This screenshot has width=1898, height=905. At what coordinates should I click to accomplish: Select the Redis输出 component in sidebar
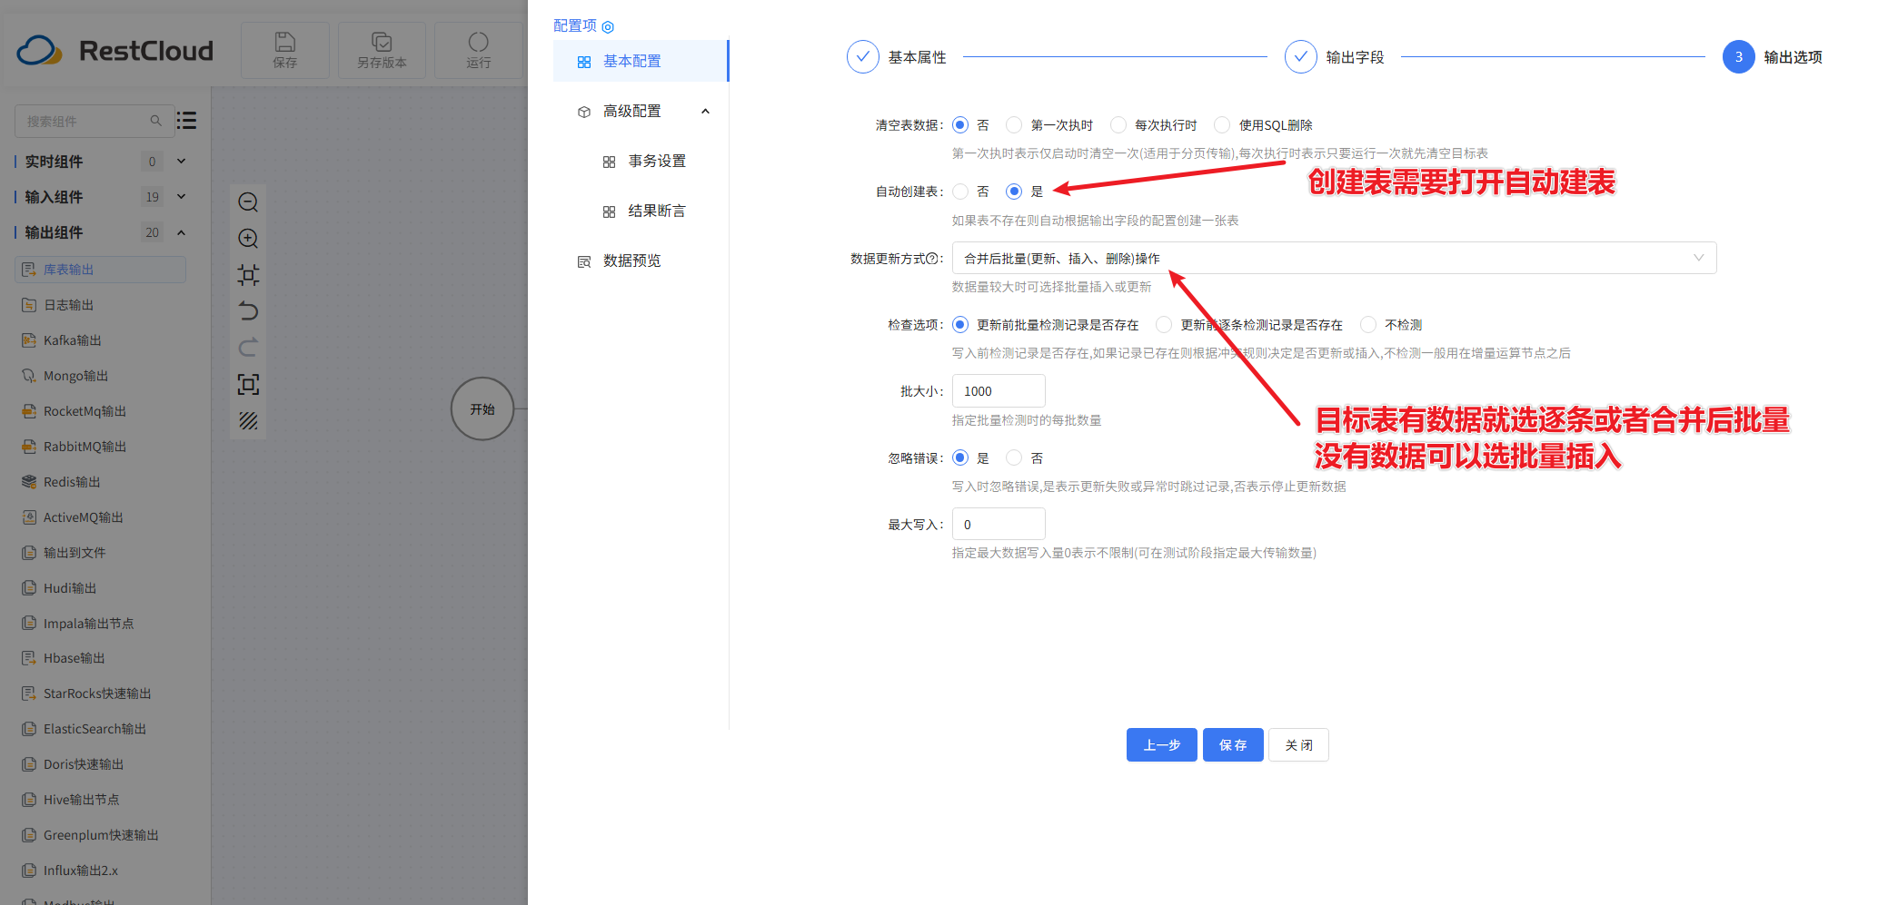point(71,481)
